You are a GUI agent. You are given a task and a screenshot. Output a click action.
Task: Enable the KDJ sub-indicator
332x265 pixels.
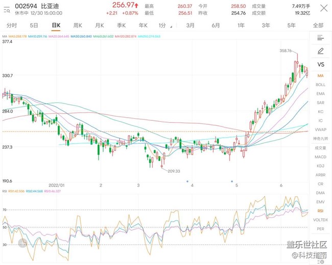(x=320, y=166)
